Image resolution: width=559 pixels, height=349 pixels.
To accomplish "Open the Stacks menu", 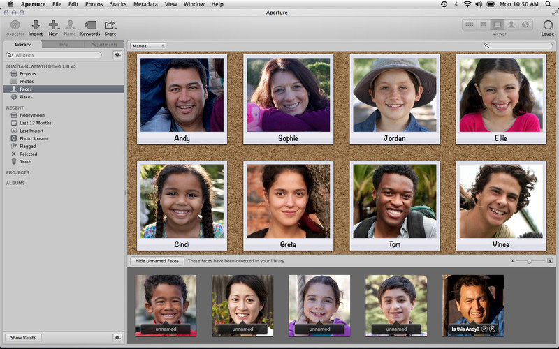I will pyautogui.click(x=116, y=4).
